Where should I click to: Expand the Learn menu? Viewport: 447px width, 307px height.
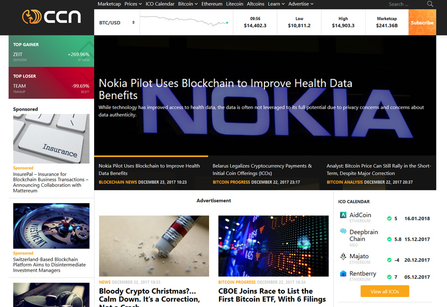(276, 4)
